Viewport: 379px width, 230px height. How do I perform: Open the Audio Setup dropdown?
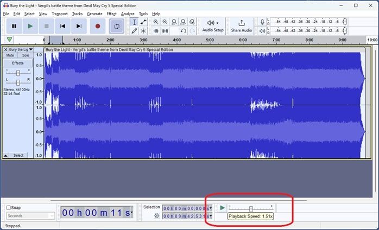(x=213, y=25)
